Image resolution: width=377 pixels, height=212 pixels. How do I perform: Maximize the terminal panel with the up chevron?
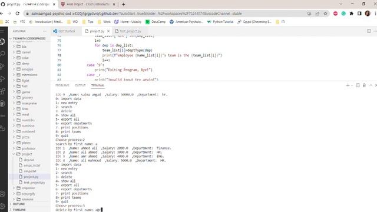(x=371, y=85)
